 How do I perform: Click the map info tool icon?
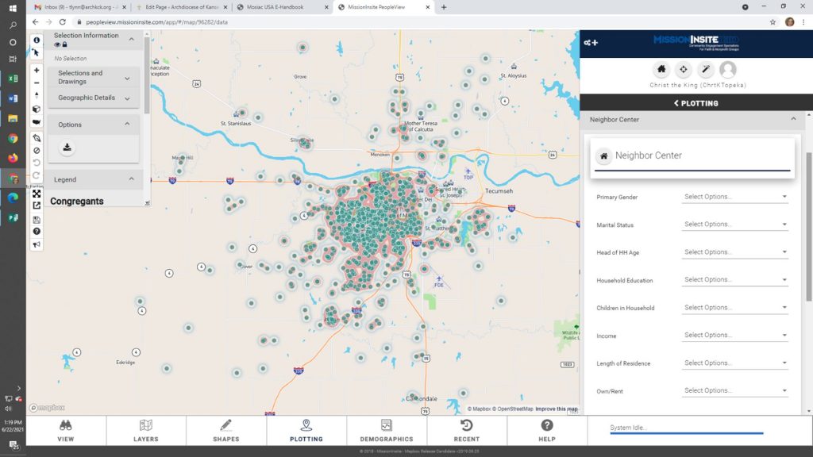point(37,40)
